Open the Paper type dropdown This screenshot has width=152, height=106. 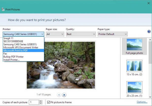112,34
